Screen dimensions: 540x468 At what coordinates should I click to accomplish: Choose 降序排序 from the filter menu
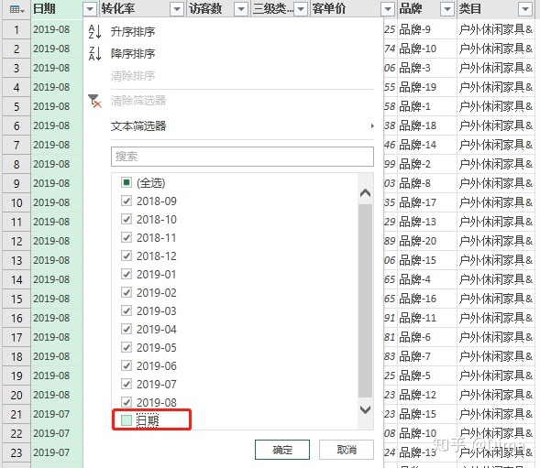pyautogui.click(x=133, y=54)
